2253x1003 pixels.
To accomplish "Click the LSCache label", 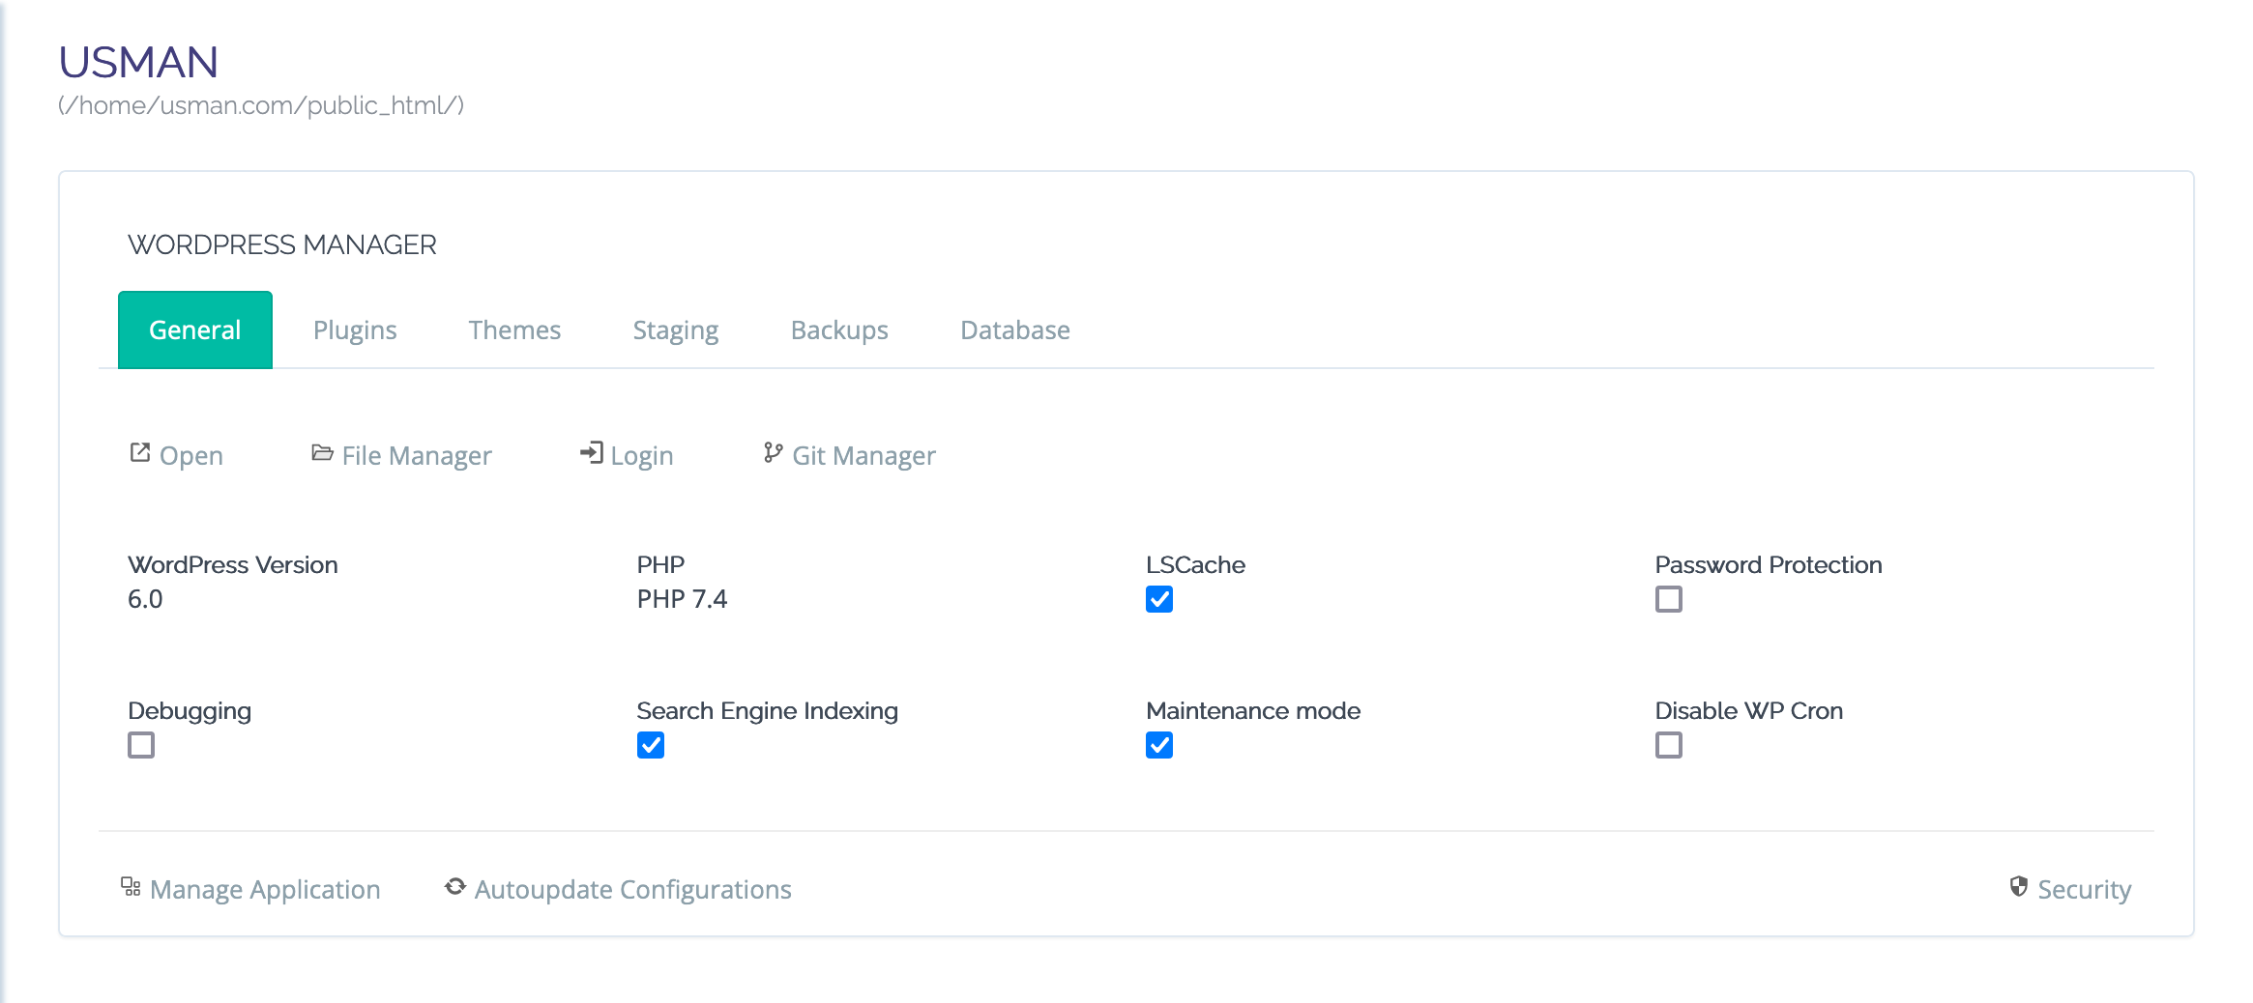I will [1195, 564].
